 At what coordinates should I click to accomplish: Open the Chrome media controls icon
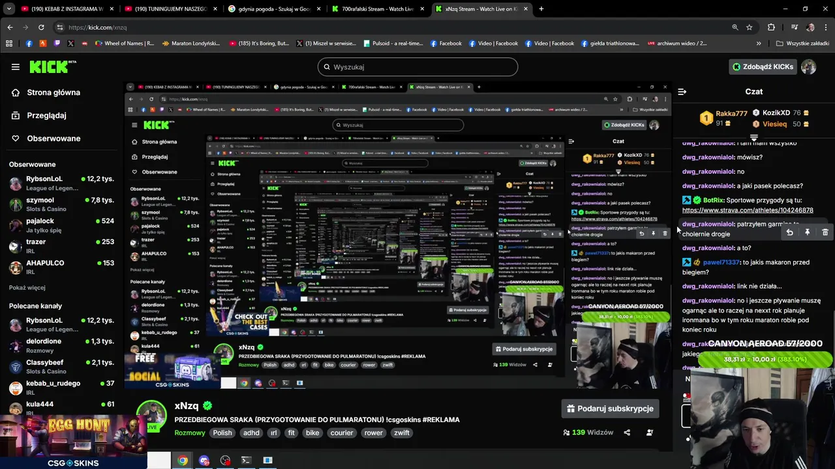coord(794,27)
